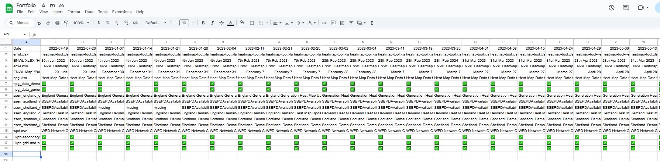Create a filter with the funnel icon
This screenshot has height=161, width=660.
[351, 23]
